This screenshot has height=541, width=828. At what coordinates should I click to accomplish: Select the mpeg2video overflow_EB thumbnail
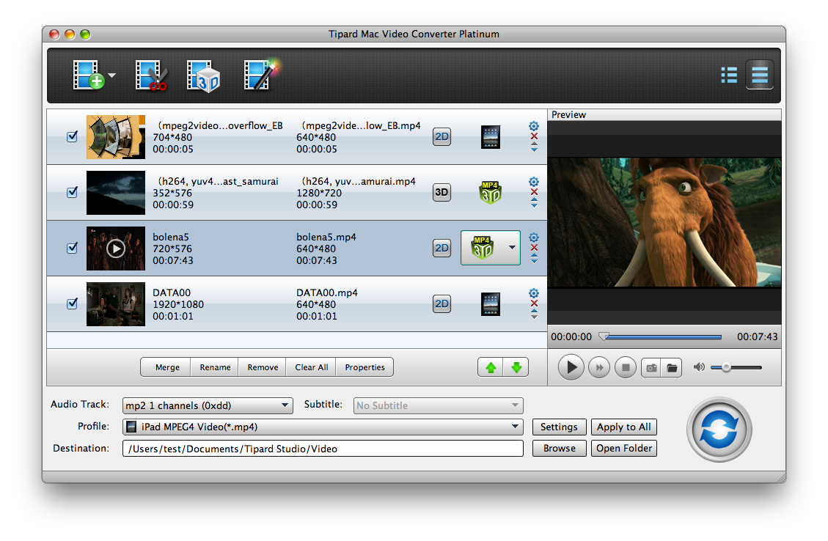click(116, 136)
